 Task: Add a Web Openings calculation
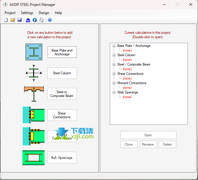click(x=62, y=158)
